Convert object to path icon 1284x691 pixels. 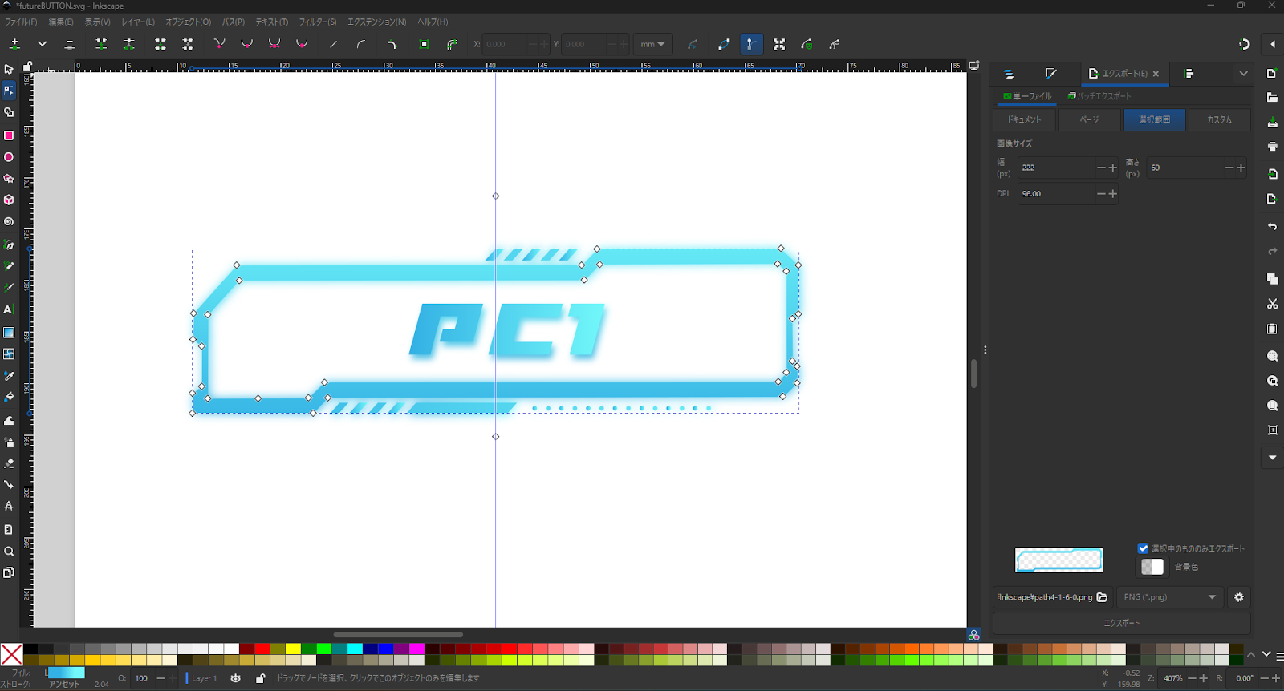coord(425,44)
